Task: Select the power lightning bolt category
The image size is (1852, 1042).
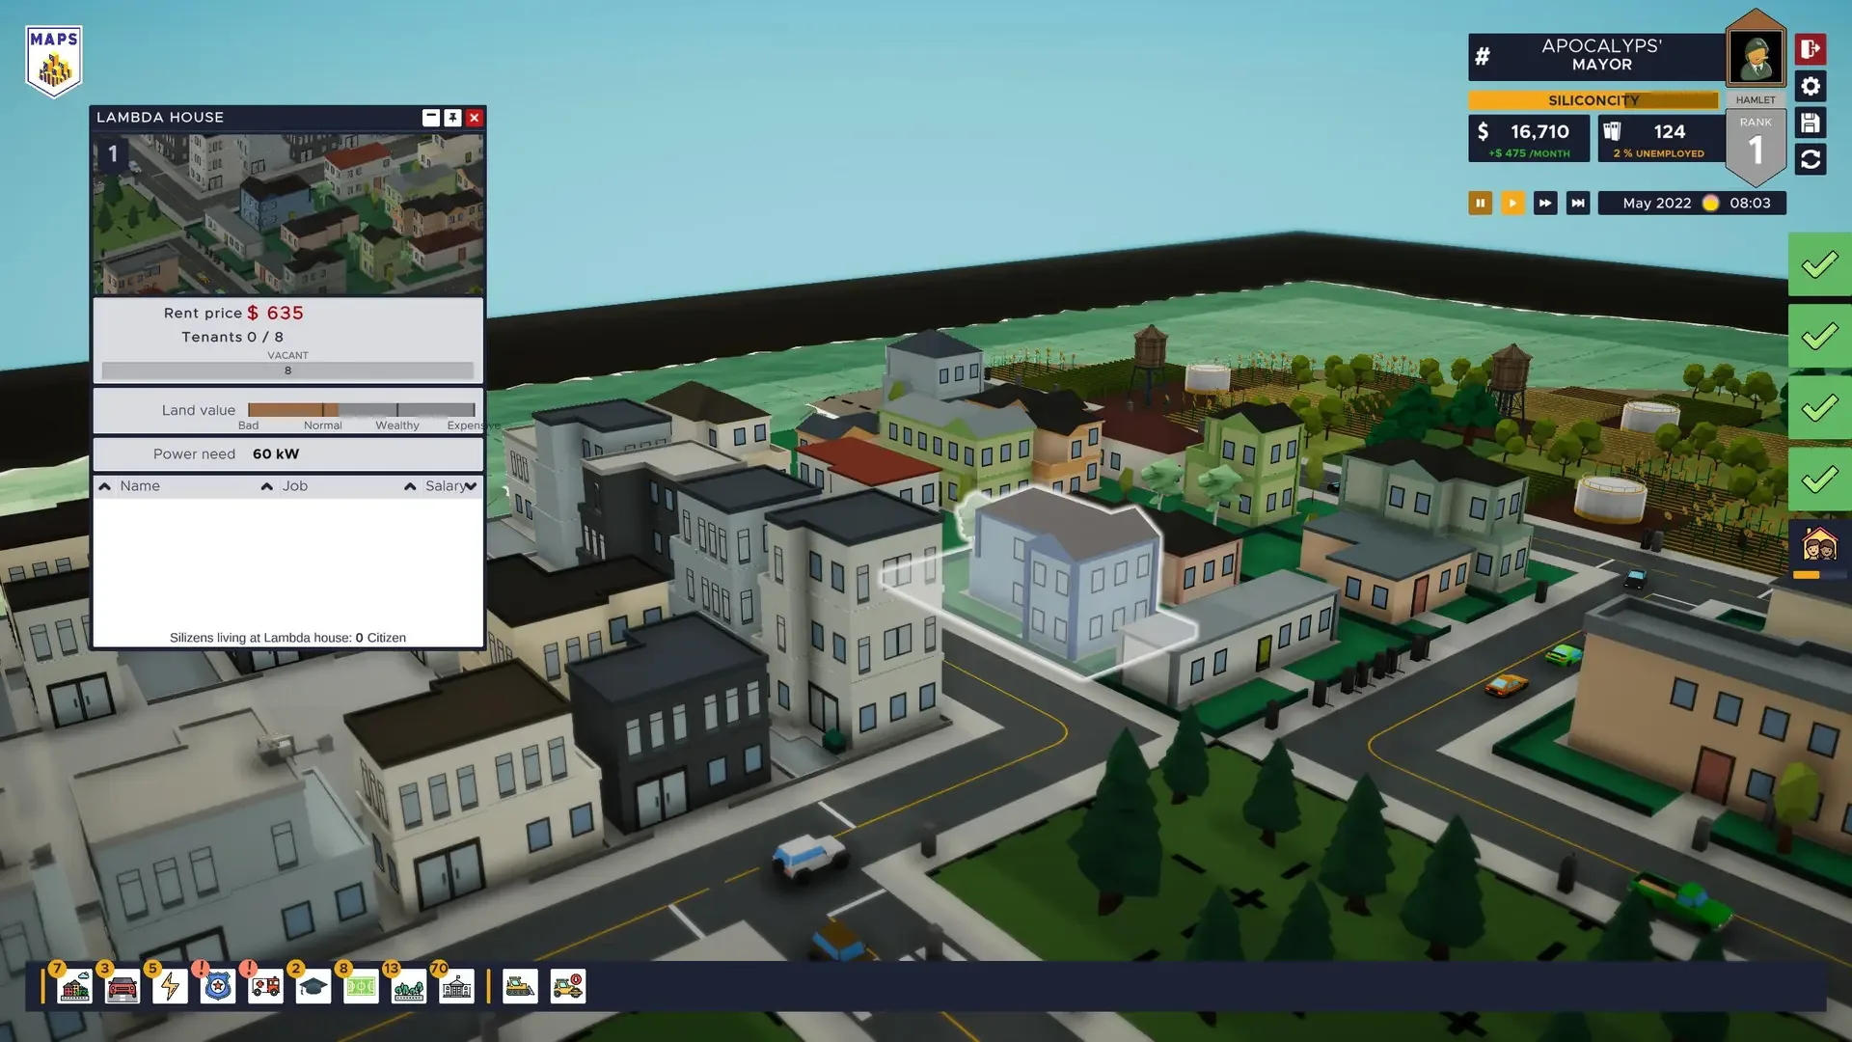Action: point(171,987)
